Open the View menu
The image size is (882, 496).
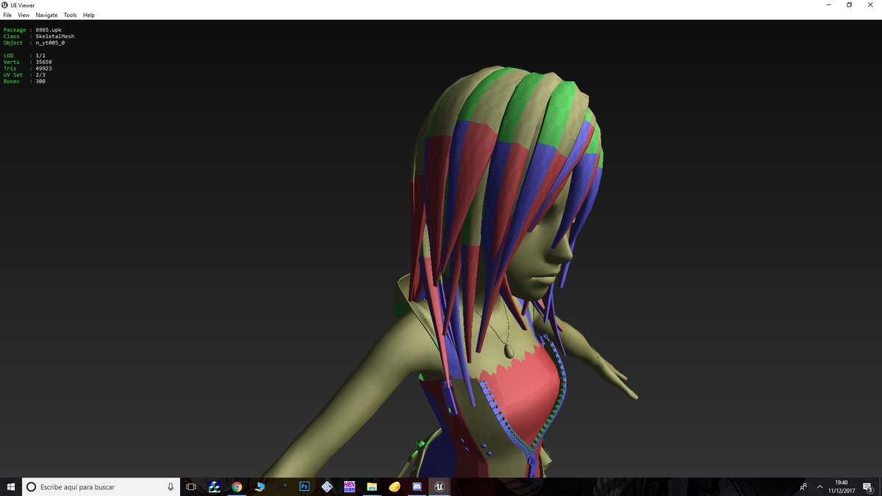coord(24,15)
